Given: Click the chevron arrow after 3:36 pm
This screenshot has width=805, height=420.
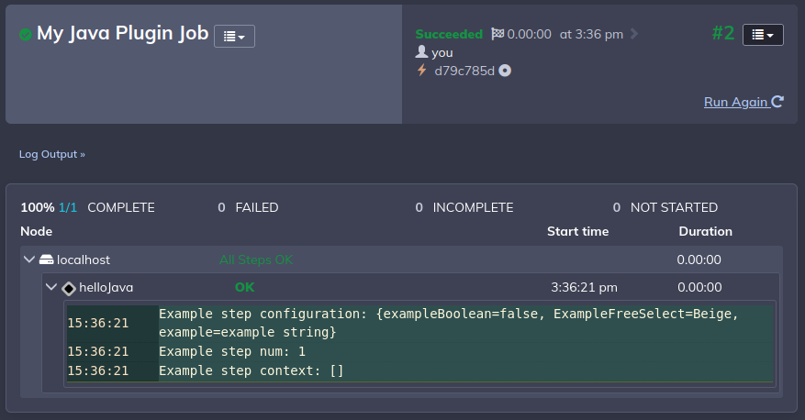Looking at the screenshot, I should pos(634,34).
